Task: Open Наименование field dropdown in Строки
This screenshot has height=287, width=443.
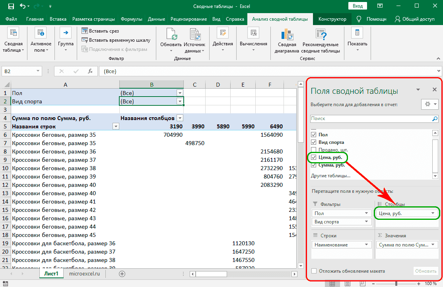Action: coord(366,245)
